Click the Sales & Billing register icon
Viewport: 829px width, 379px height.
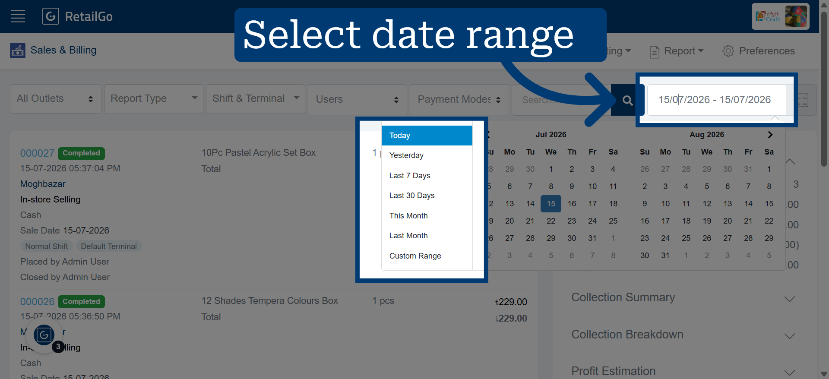click(x=18, y=51)
